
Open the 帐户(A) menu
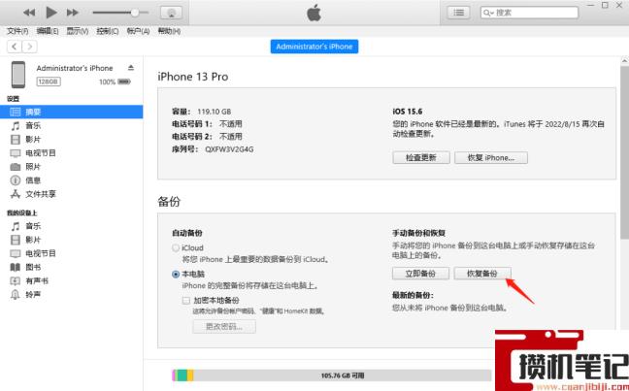pyautogui.click(x=138, y=31)
